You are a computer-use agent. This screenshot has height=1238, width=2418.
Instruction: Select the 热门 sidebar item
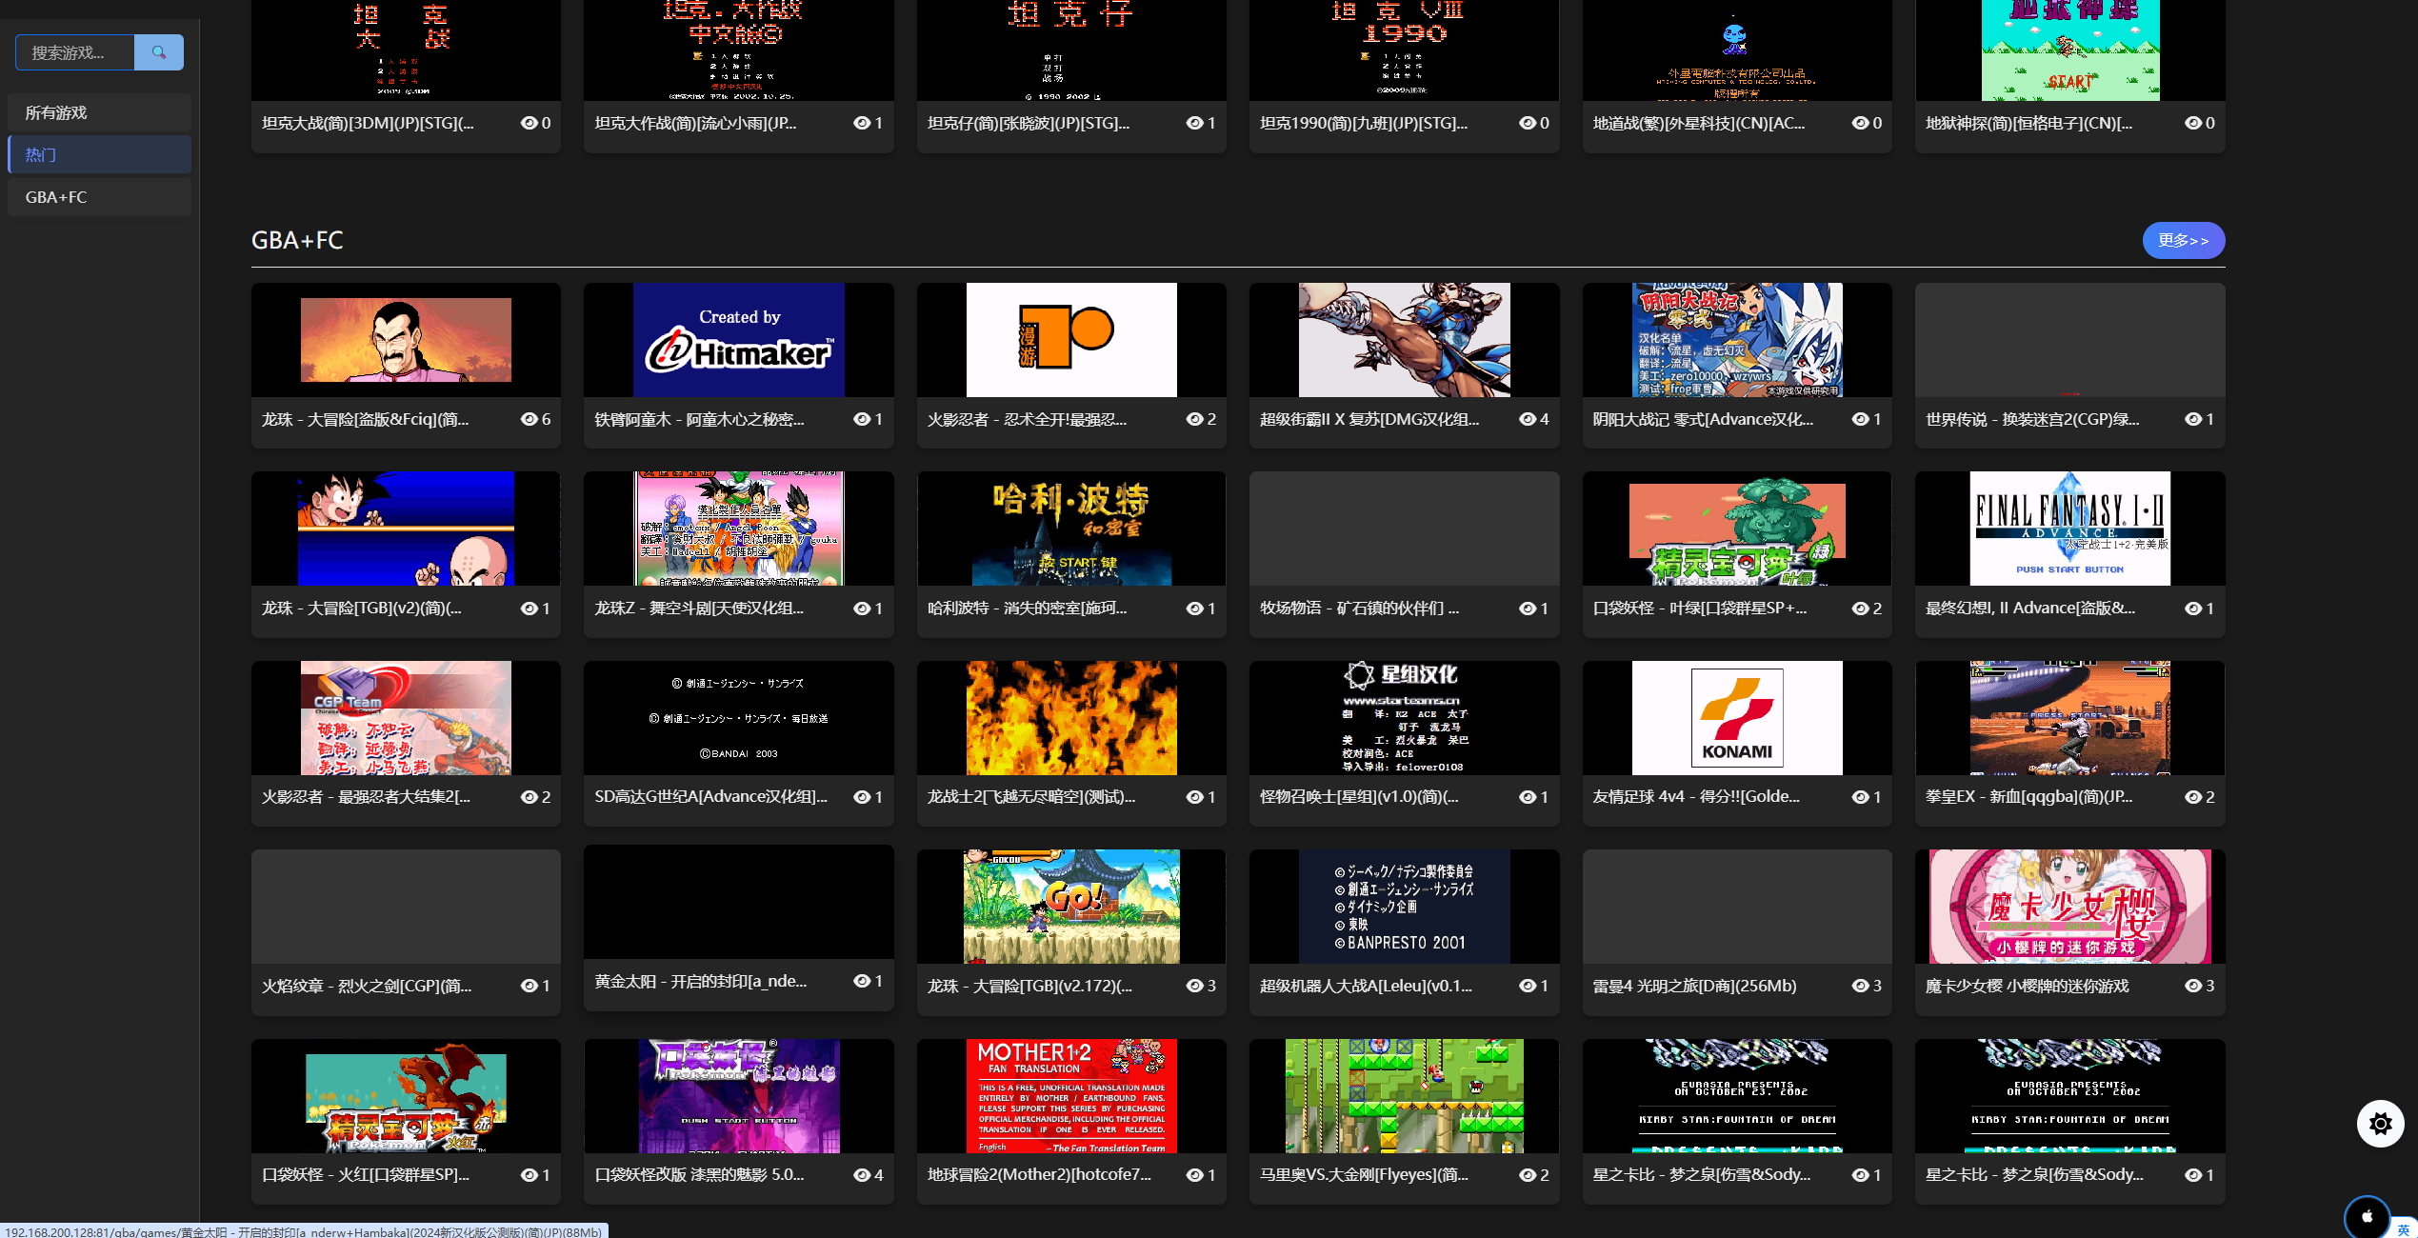(99, 154)
